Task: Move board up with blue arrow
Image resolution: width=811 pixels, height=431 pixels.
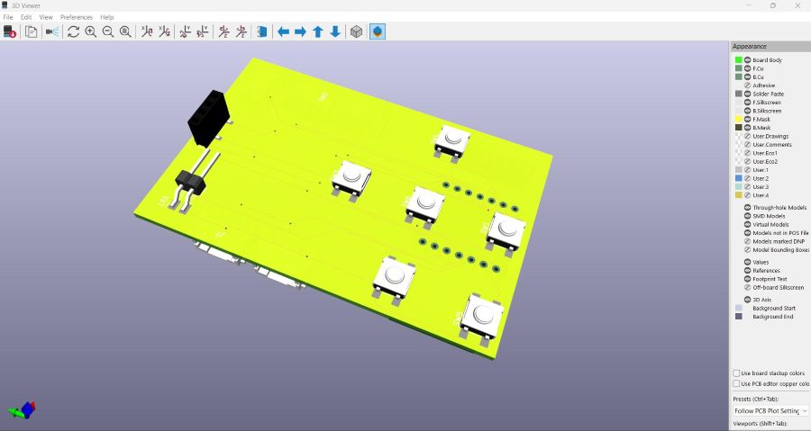Action: coord(318,32)
